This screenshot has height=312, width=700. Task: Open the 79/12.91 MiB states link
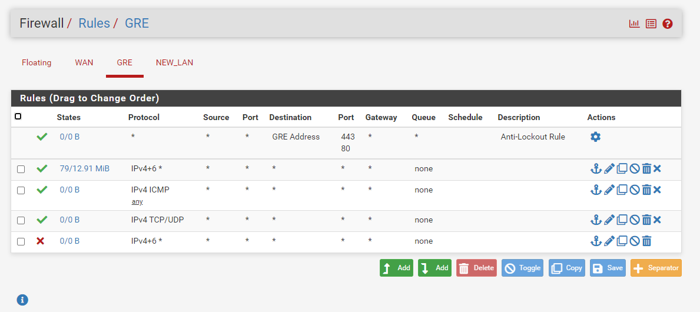84,169
